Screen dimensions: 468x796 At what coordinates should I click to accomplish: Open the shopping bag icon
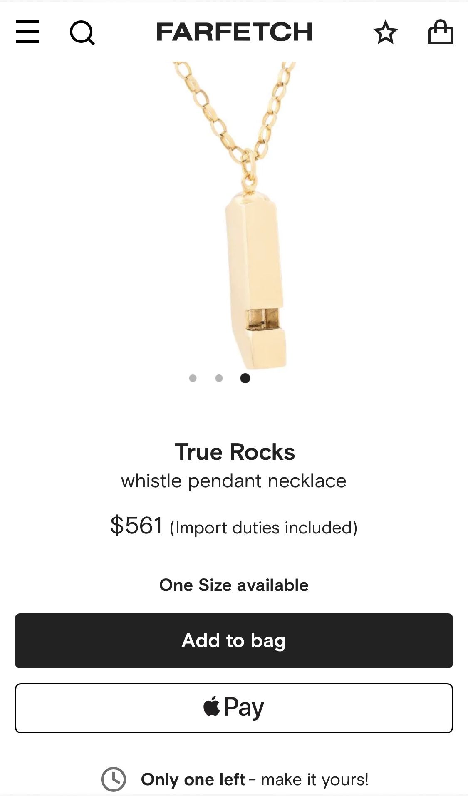coord(440,32)
